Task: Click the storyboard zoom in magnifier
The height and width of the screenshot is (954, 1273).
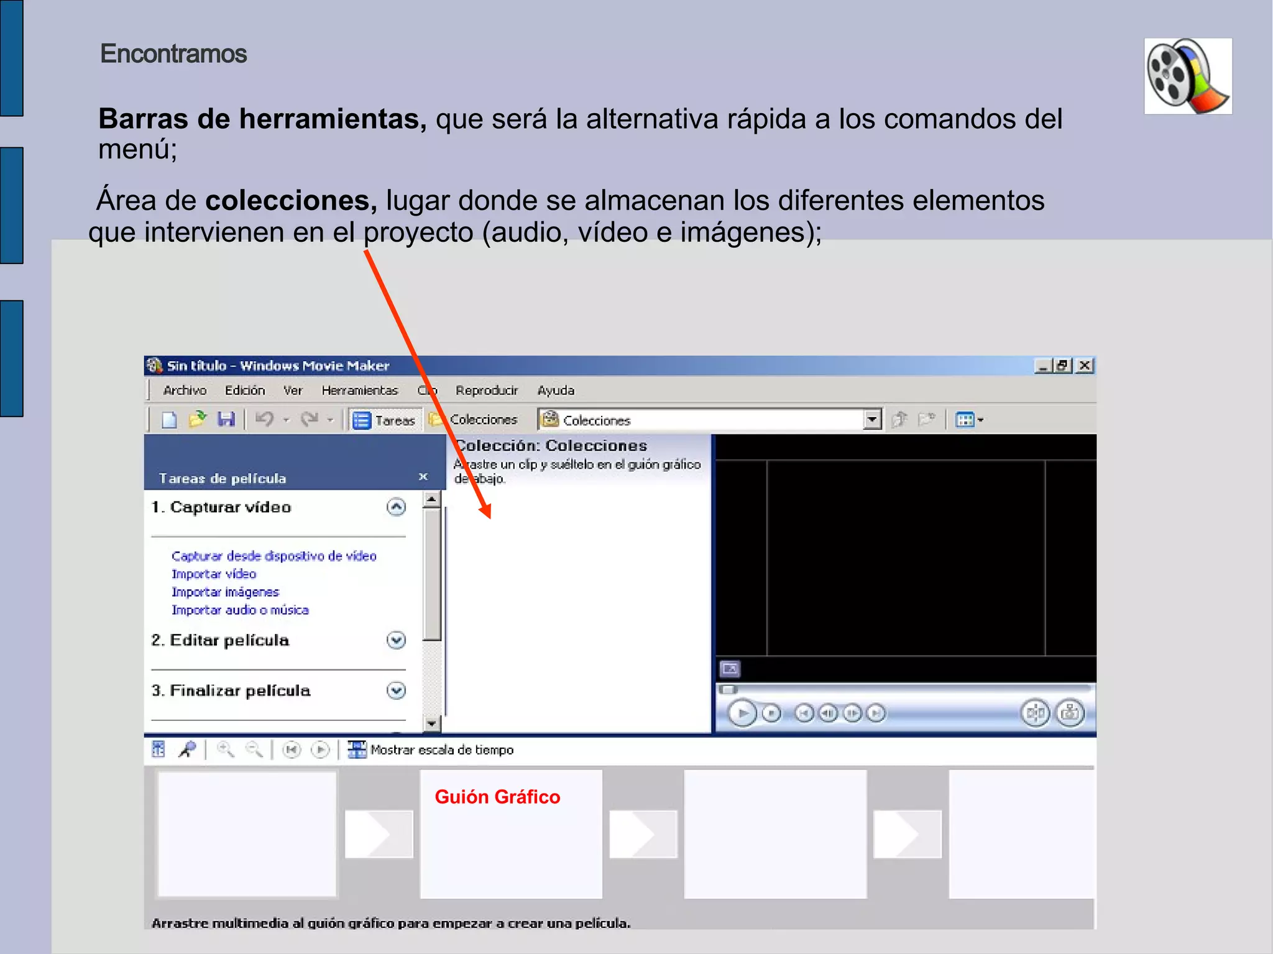Action: (225, 750)
